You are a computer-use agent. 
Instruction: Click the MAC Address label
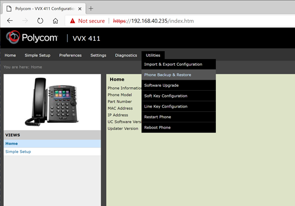(120, 108)
